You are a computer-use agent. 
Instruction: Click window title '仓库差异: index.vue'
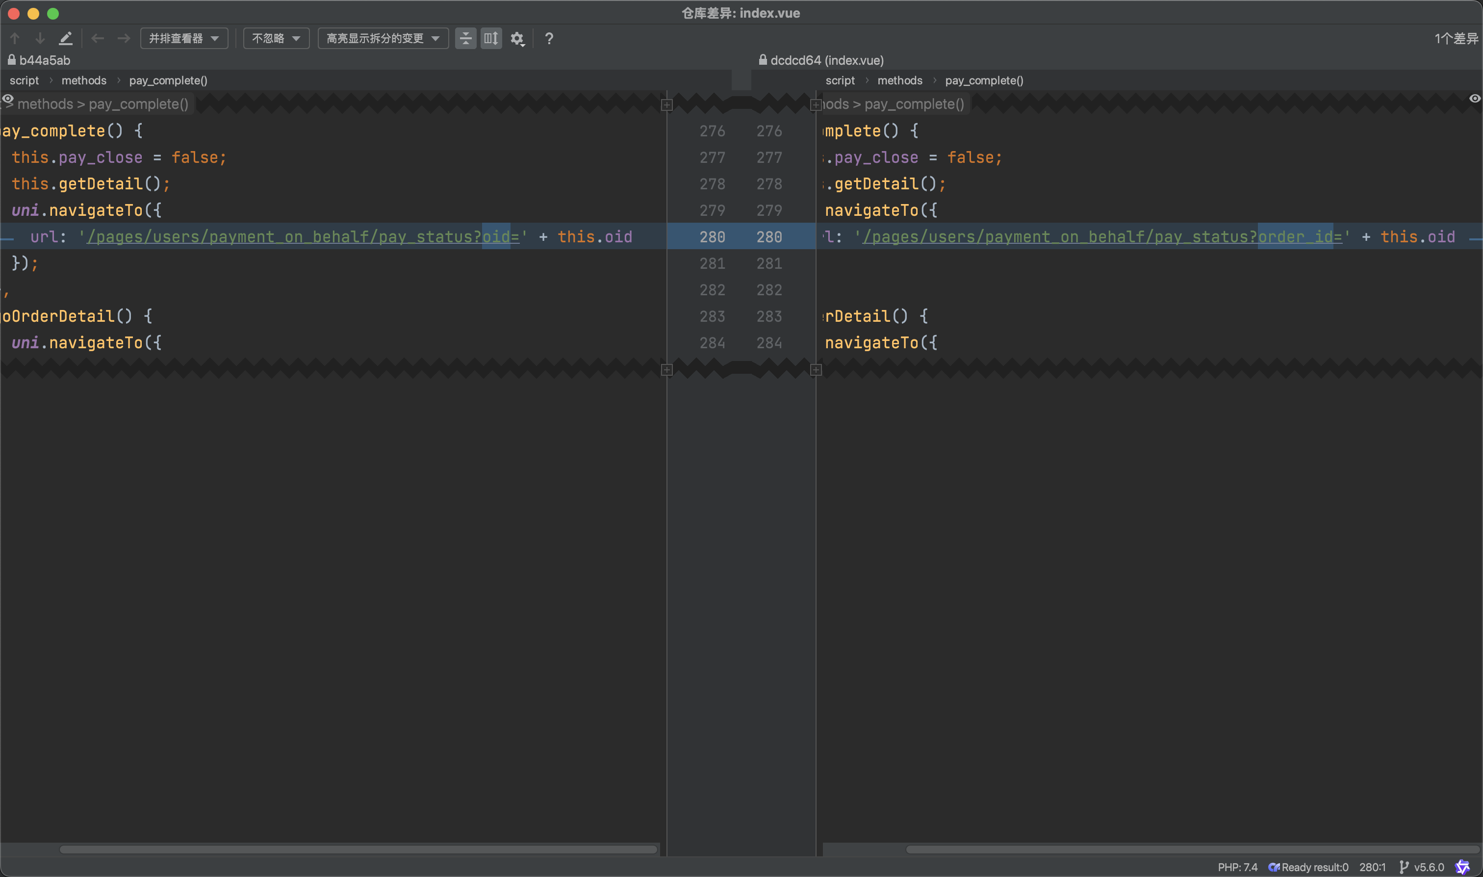[x=741, y=13]
